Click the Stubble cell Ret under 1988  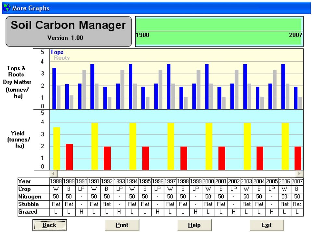pyautogui.click(x=56, y=204)
